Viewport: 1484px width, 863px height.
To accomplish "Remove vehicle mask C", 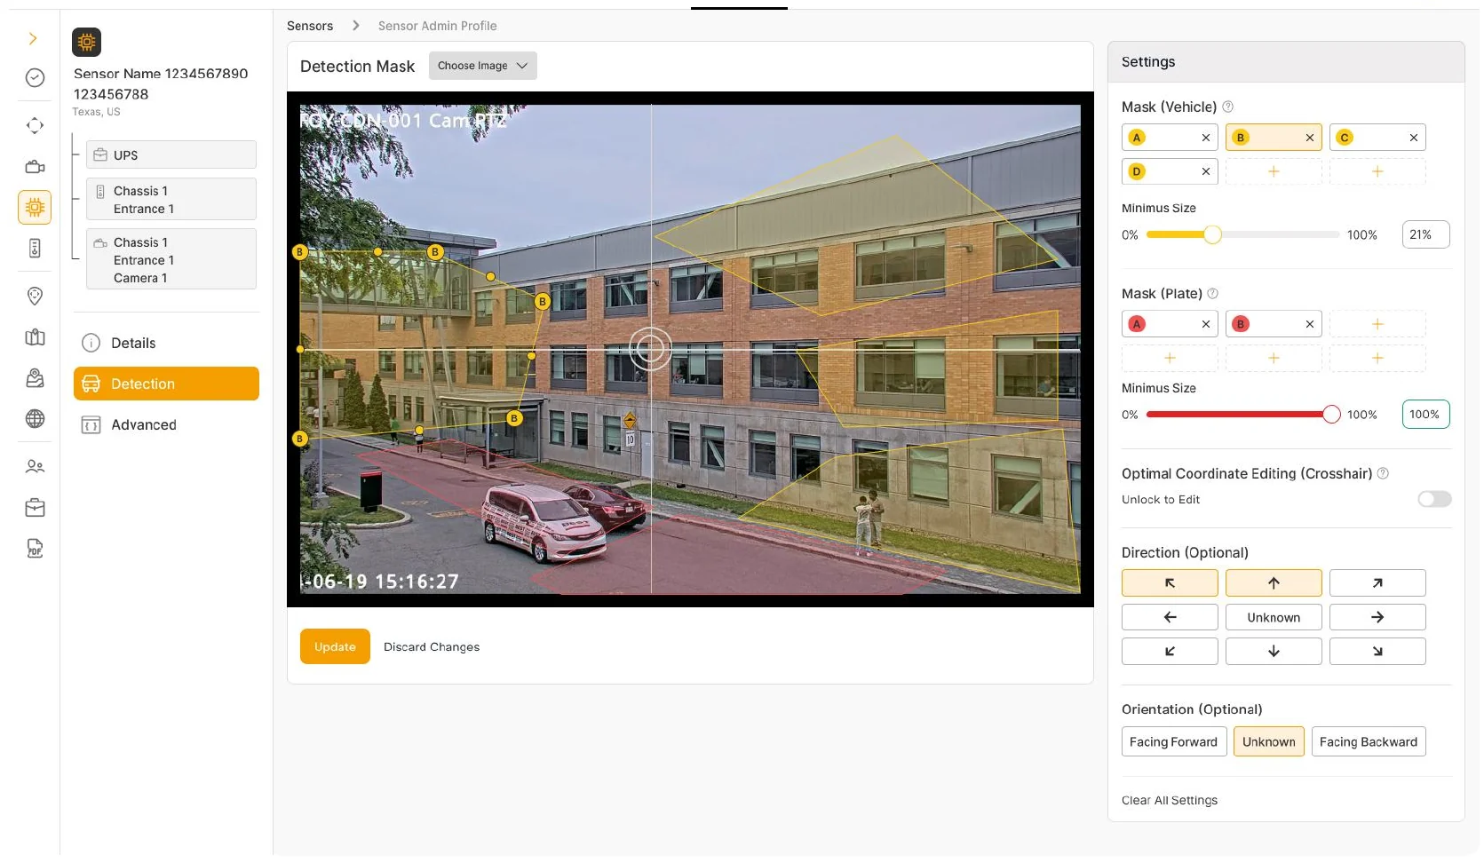I will point(1414,138).
